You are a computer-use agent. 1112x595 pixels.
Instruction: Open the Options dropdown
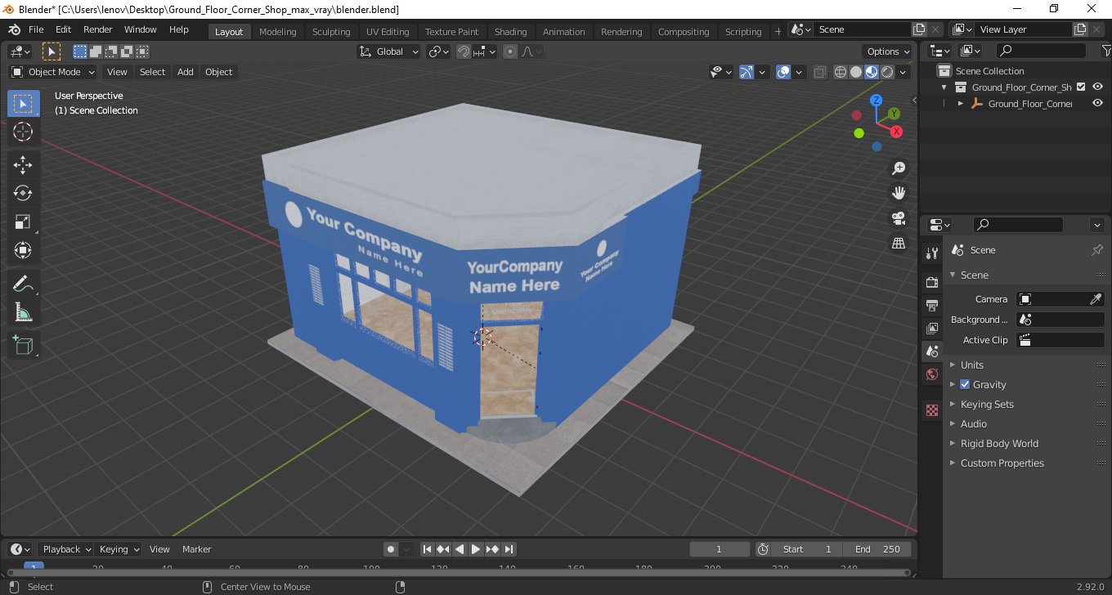889,51
